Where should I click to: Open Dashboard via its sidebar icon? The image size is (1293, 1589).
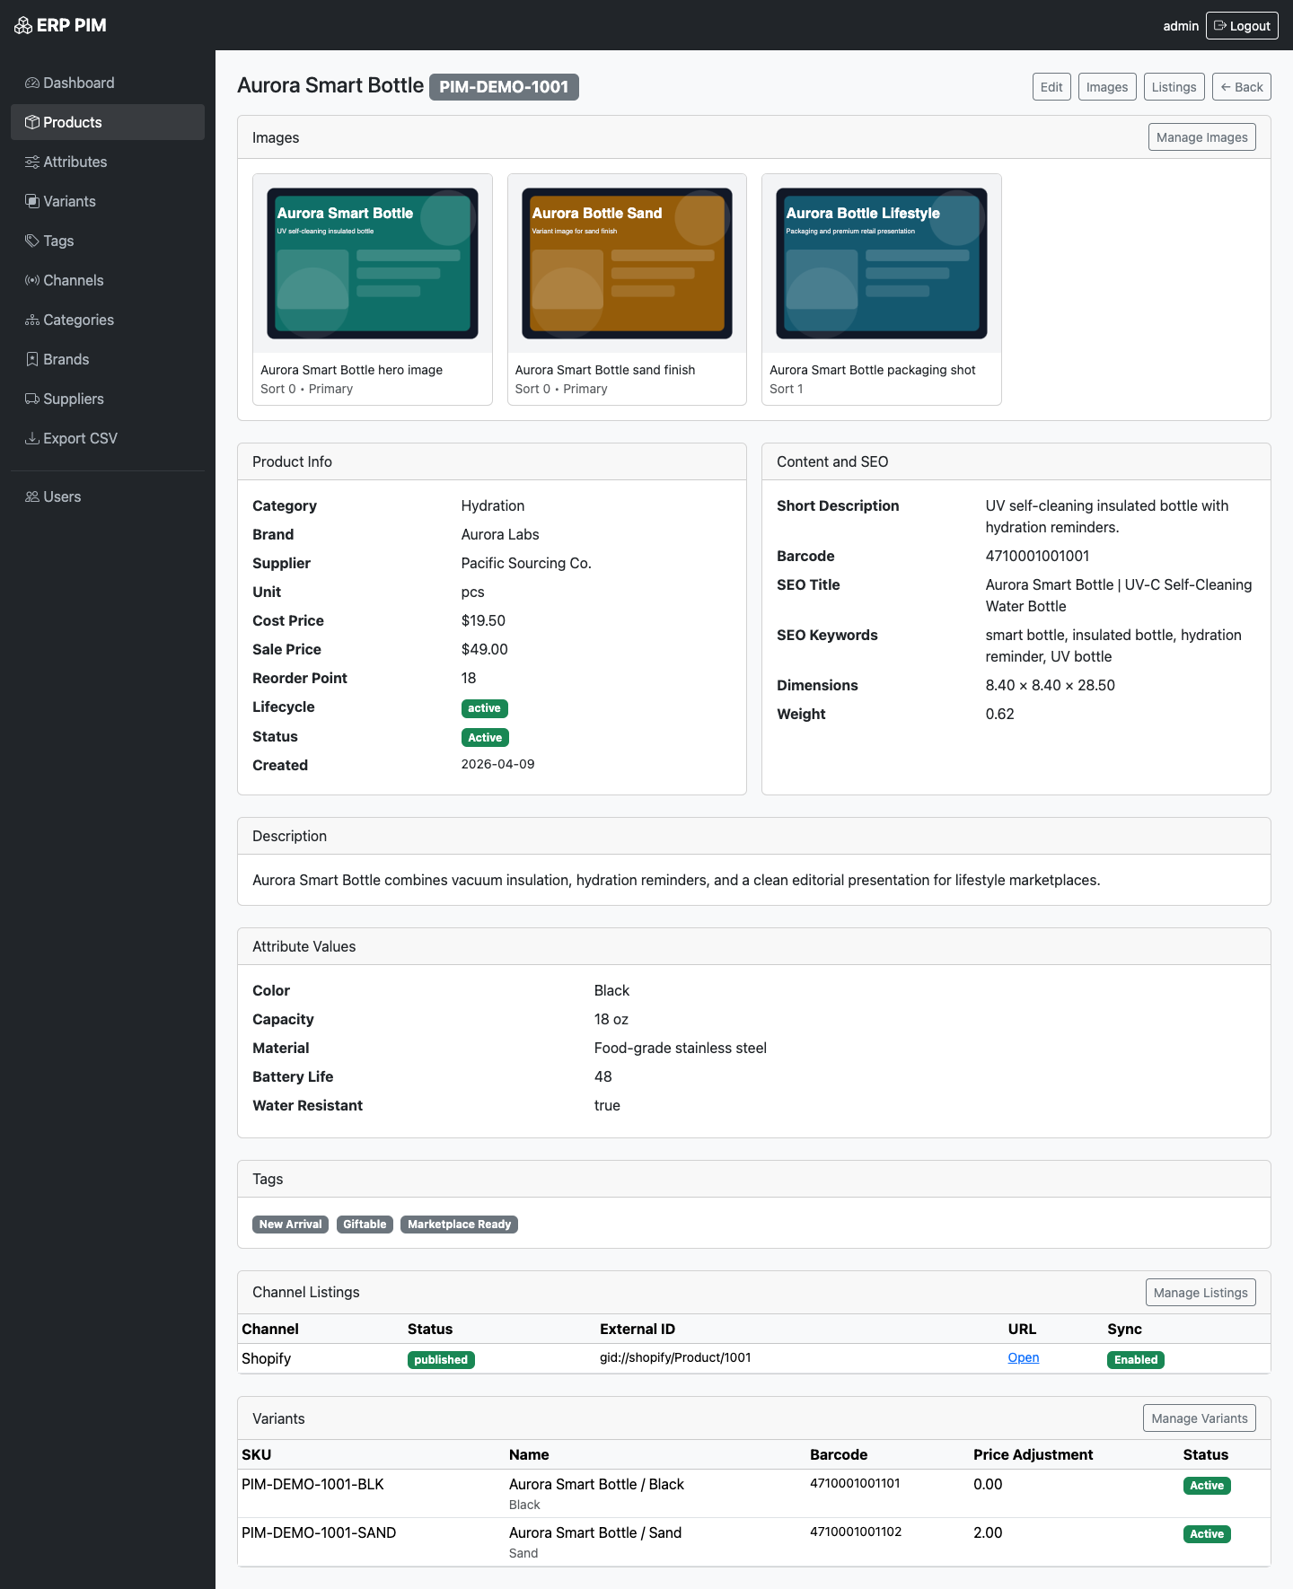tap(32, 83)
